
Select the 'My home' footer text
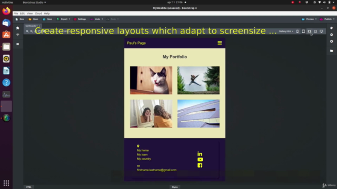click(143, 151)
